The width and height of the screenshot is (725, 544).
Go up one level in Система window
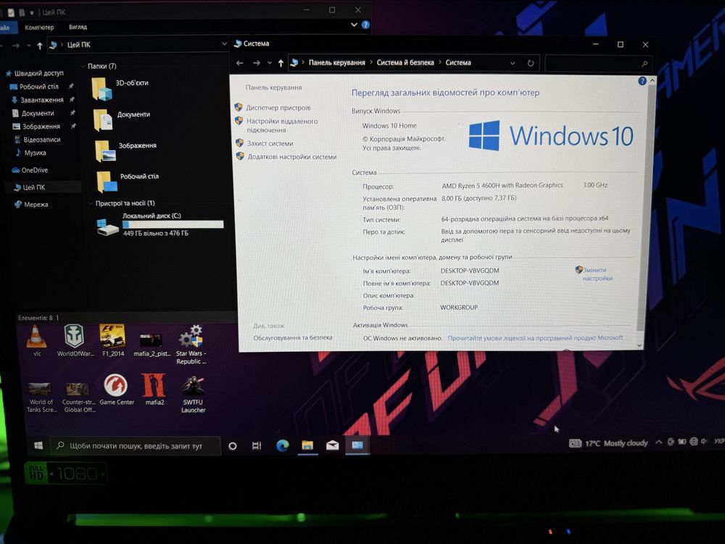click(x=281, y=63)
